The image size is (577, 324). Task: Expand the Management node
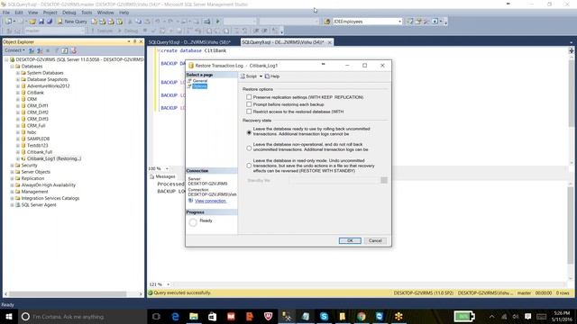tap(12, 192)
